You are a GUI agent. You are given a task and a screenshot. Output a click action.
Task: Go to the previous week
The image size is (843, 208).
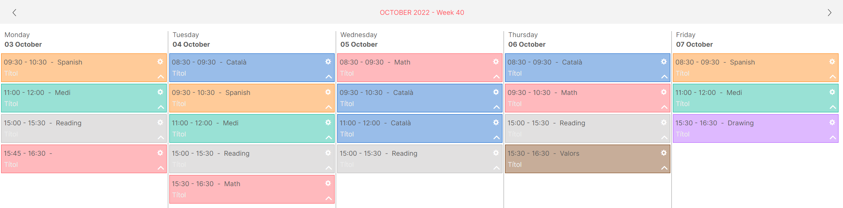tap(14, 13)
